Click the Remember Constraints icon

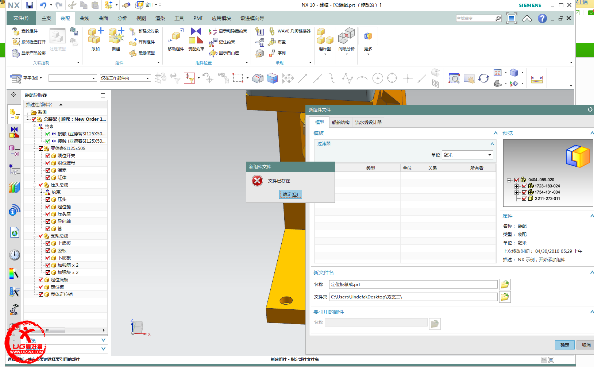[213, 42]
